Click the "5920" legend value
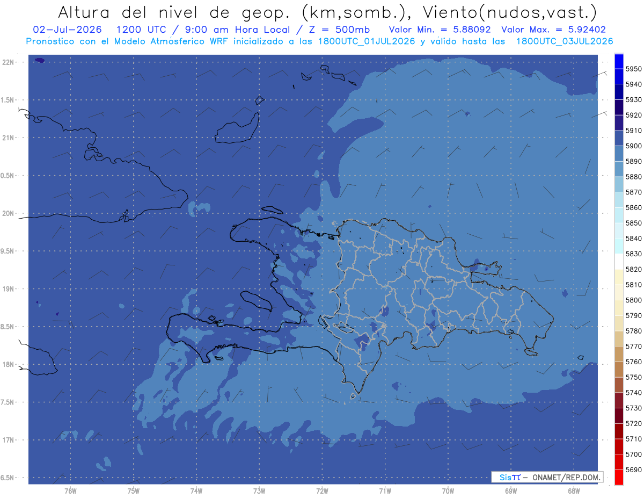 (633, 116)
